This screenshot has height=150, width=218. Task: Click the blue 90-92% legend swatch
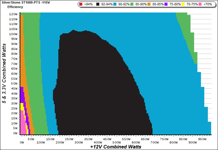[115, 4]
